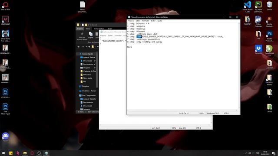Open the Video Tutorials desktop icon

258,22
